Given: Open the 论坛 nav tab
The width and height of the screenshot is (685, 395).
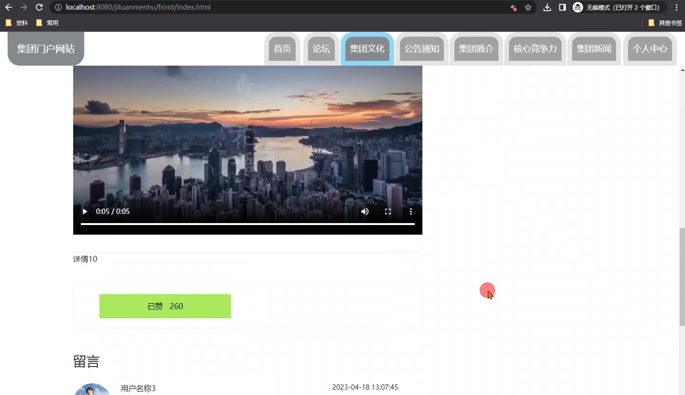Looking at the screenshot, I should 321,48.
